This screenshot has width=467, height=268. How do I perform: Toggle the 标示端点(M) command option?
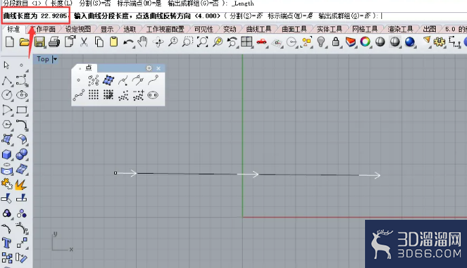tap(290, 16)
